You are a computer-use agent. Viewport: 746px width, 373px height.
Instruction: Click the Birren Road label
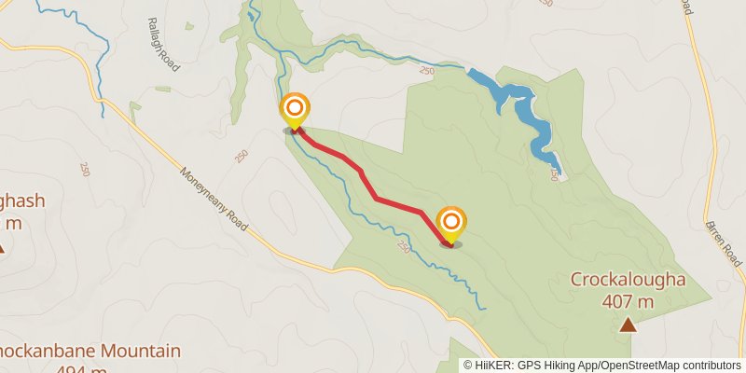(x=724, y=243)
